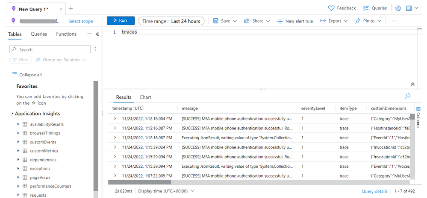This screenshot has width=427, height=198.
Task: Open the Columns side panel
Action: click(418, 117)
